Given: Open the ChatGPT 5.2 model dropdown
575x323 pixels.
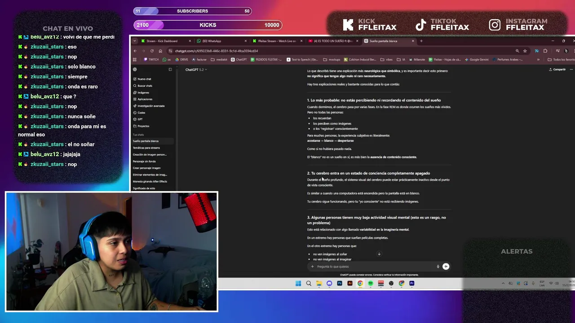Looking at the screenshot, I should click(196, 70).
